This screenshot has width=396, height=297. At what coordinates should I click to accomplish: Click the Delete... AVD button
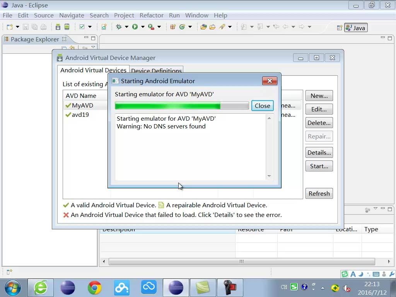click(319, 123)
